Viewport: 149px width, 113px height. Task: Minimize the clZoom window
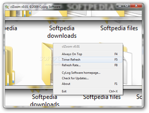[x=120, y=6]
